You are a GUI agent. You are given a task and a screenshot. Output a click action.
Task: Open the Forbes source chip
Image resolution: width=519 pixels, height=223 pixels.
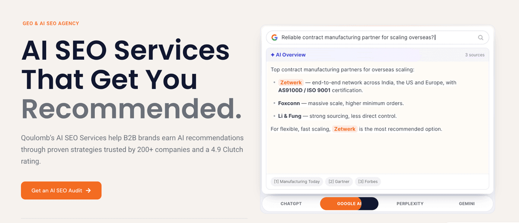[x=368, y=182]
